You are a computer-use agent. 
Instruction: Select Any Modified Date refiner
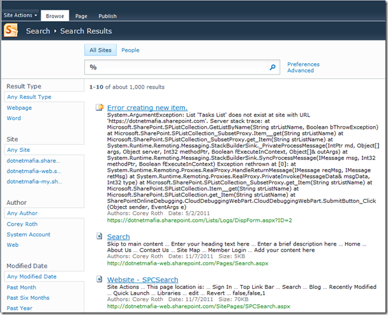click(32, 277)
